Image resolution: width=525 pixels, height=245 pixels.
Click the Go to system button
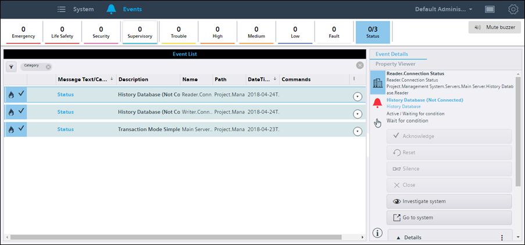[449, 217]
